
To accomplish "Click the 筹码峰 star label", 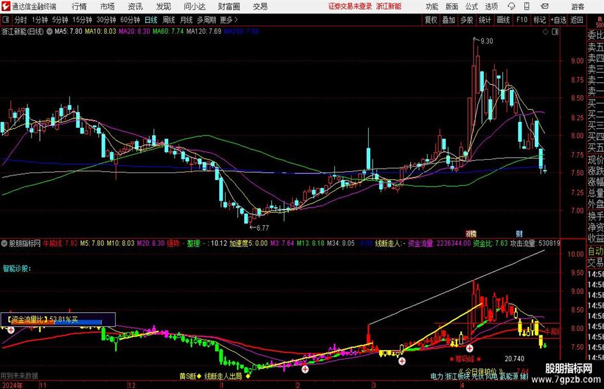I will [x=465, y=359].
